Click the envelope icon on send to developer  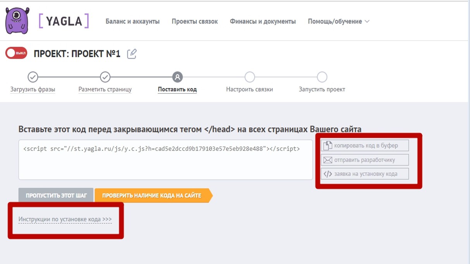pyautogui.click(x=328, y=160)
